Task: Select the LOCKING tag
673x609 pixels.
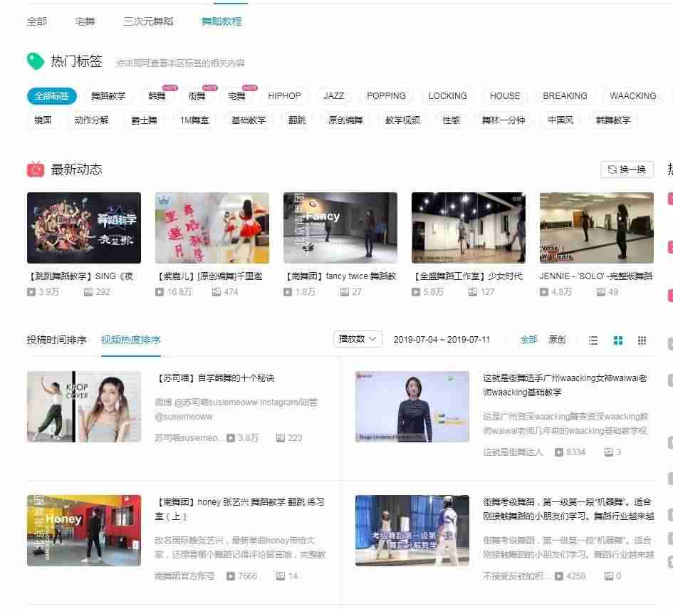Action: [x=448, y=95]
